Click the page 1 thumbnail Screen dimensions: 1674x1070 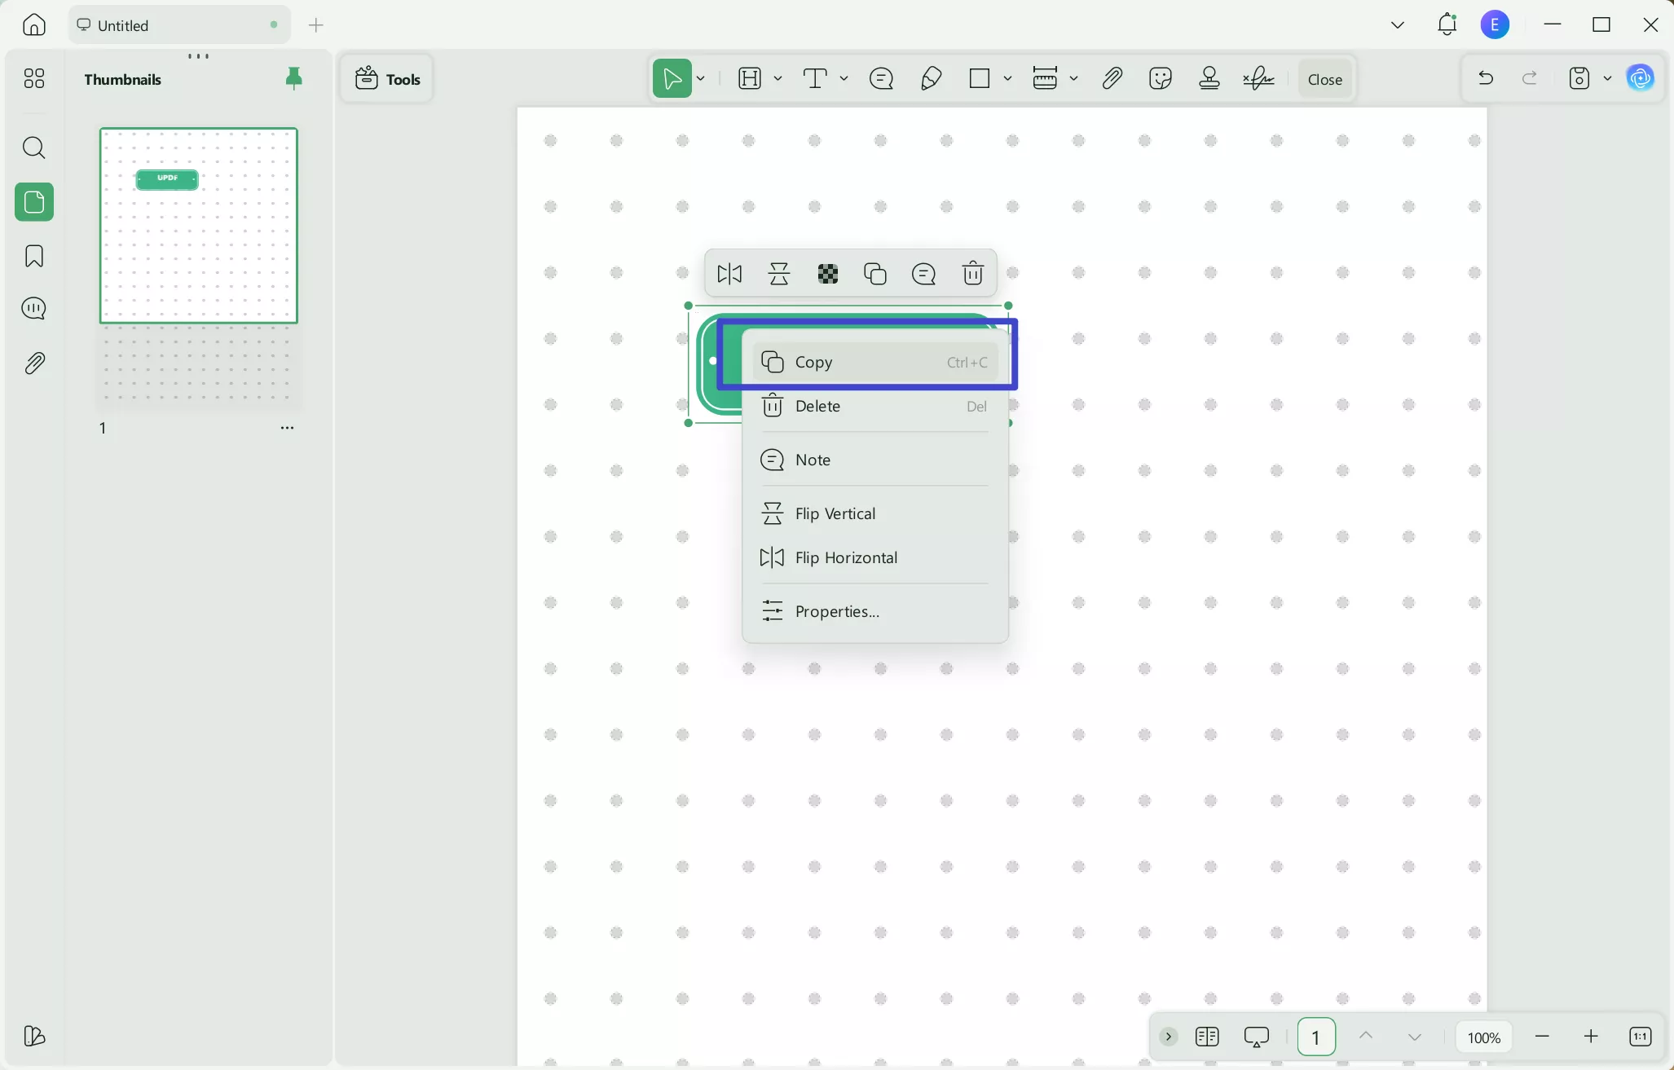(x=198, y=226)
